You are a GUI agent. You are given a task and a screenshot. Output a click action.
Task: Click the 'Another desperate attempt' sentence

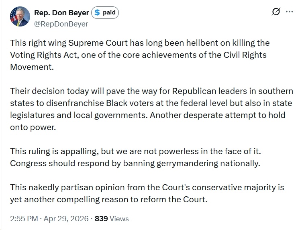point(218,115)
